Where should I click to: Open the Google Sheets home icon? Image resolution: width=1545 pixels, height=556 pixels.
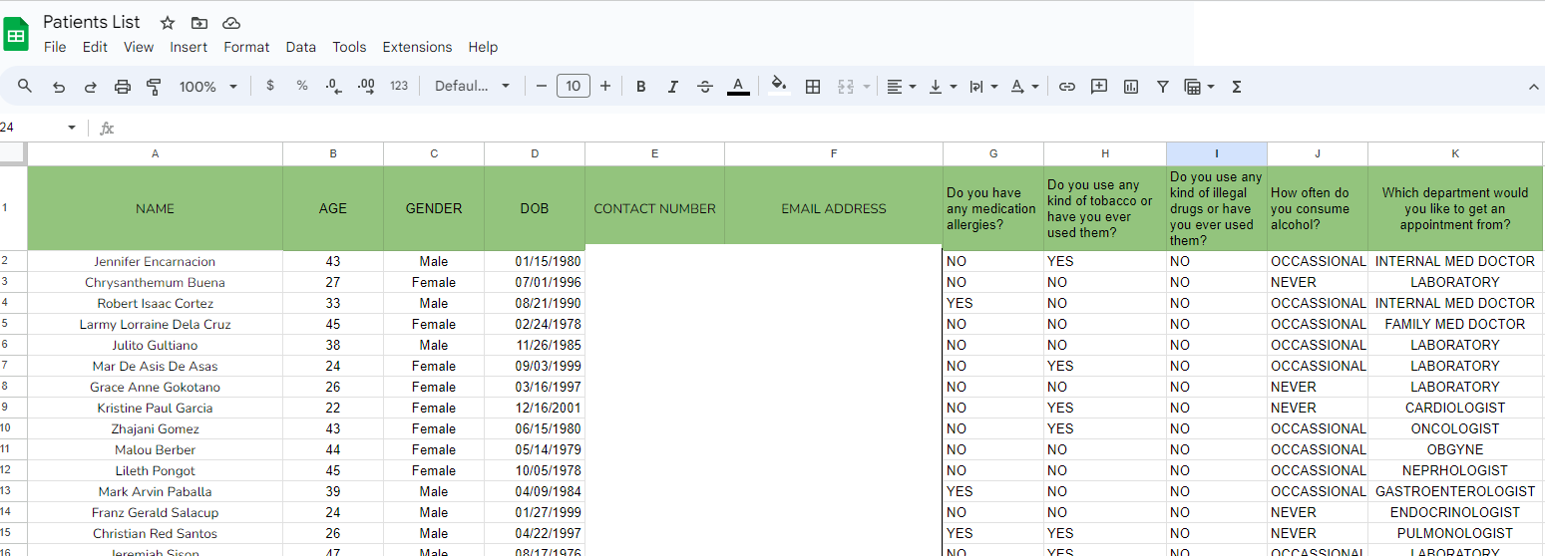[16, 35]
